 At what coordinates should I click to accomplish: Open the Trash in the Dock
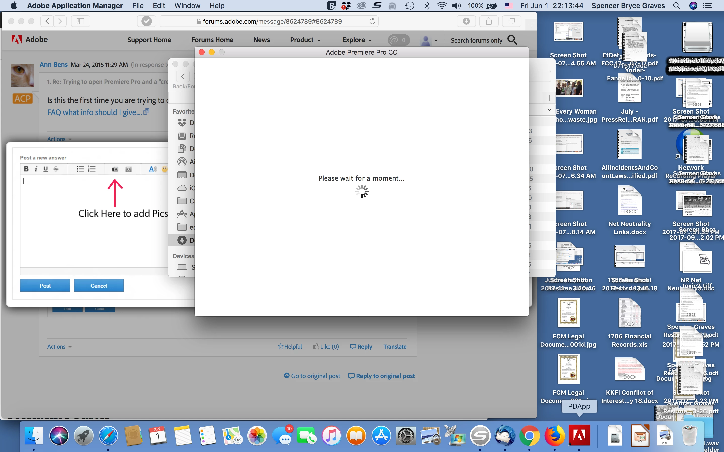pos(689,436)
